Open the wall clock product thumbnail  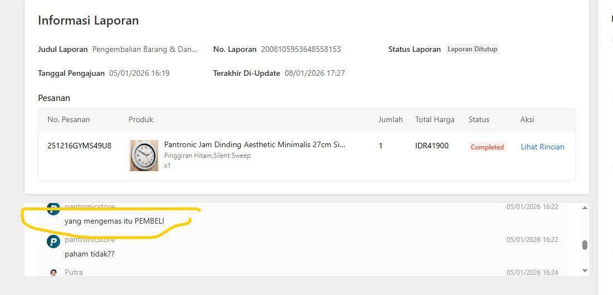(x=144, y=156)
